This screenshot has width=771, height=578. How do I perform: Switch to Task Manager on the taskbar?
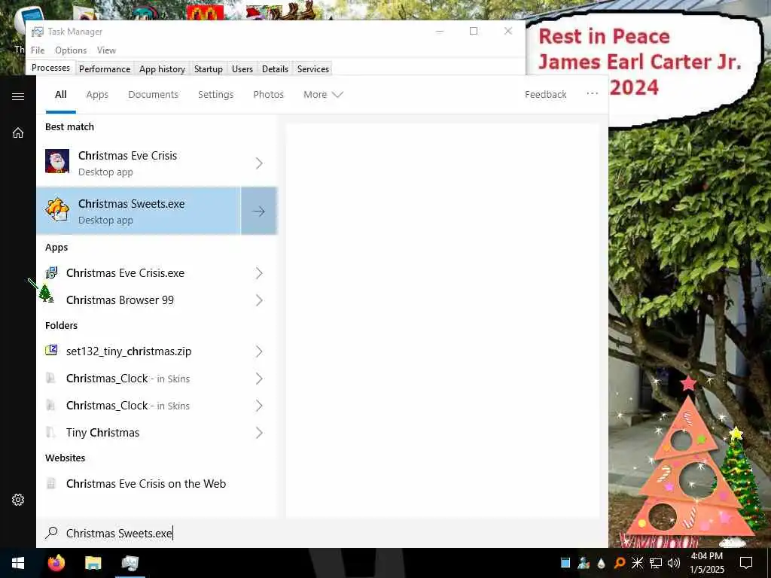click(130, 563)
